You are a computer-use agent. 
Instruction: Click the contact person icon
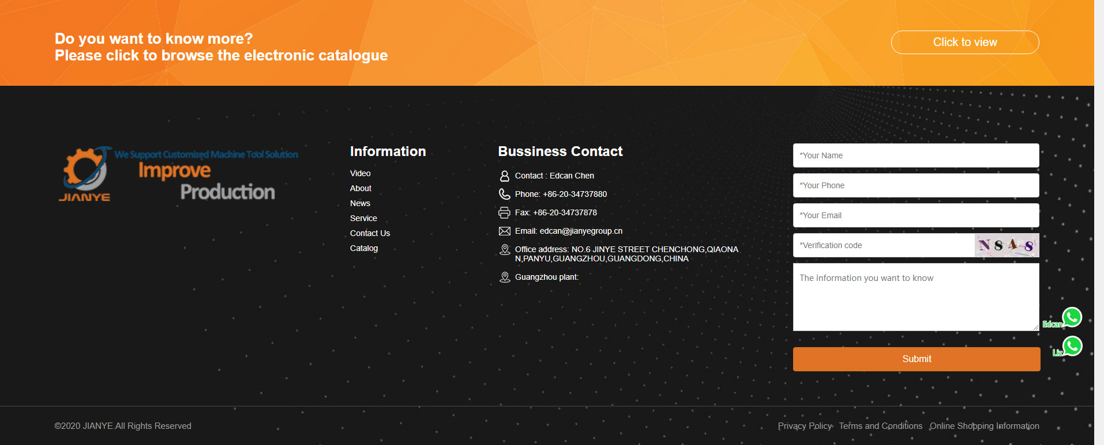[x=504, y=176]
